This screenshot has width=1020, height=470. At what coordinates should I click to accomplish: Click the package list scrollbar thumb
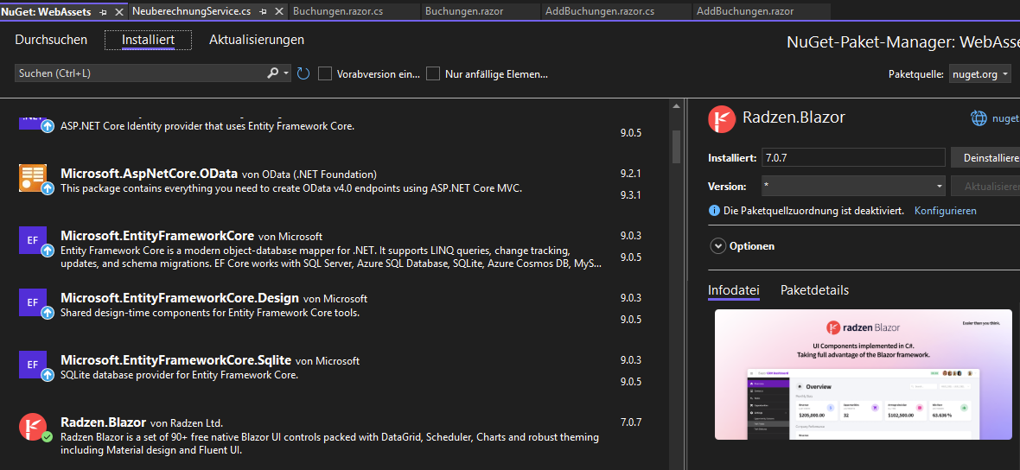pyautogui.click(x=677, y=147)
